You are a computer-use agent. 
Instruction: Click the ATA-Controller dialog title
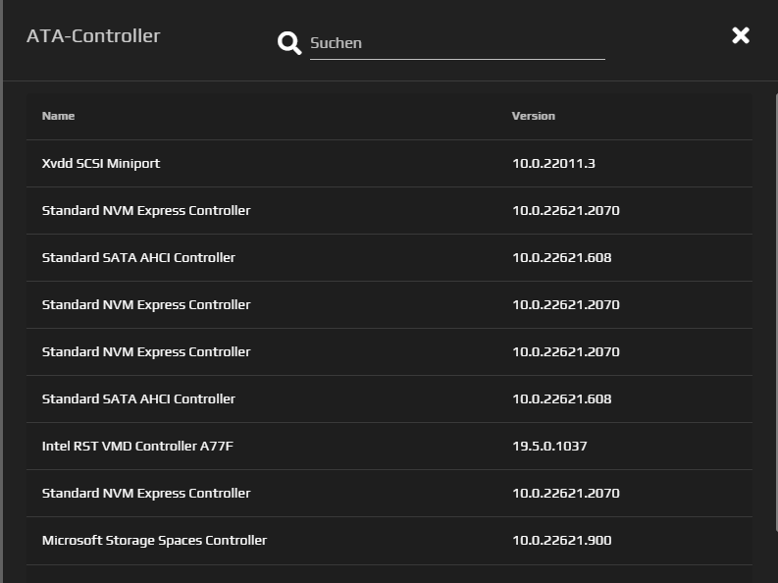pyautogui.click(x=93, y=36)
